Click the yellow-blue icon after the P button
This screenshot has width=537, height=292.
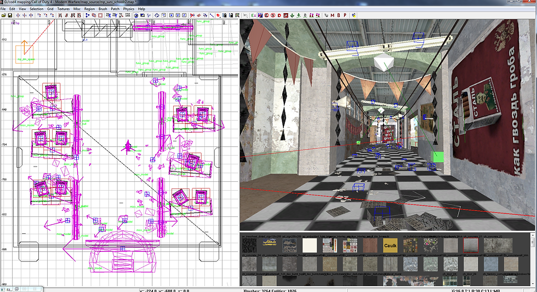coord(353,15)
